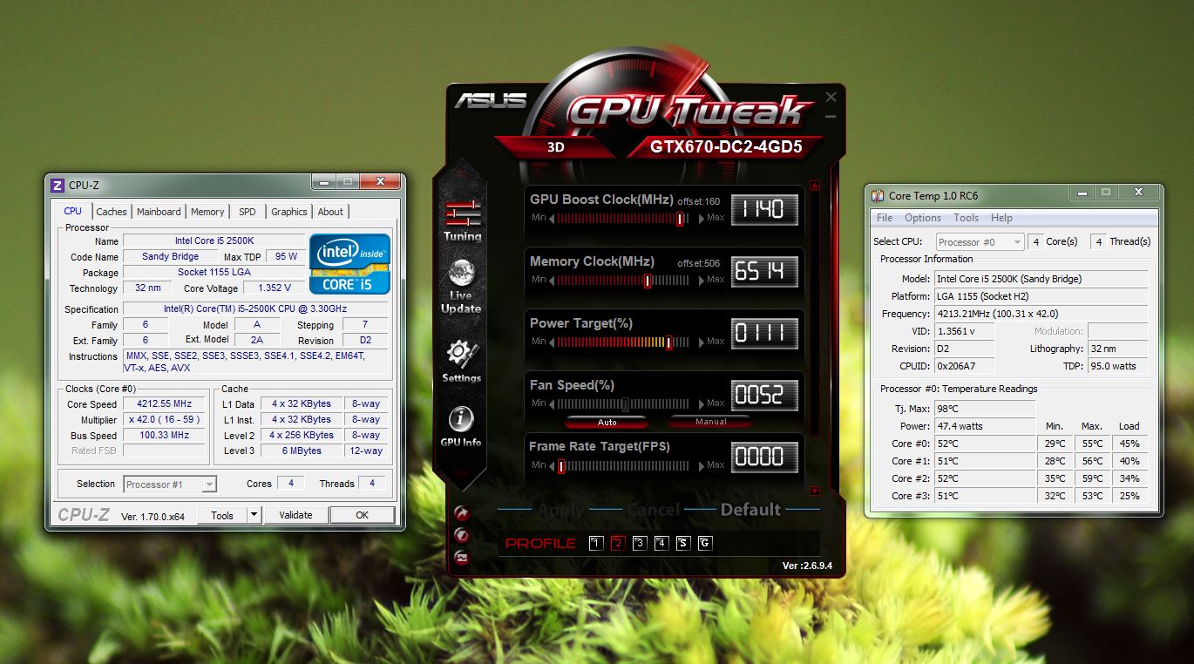The height and width of the screenshot is (664, 1194).
Task: Select the CPU tab in CPU-Z
Action: pyautogui.click(x=73, y=211)
